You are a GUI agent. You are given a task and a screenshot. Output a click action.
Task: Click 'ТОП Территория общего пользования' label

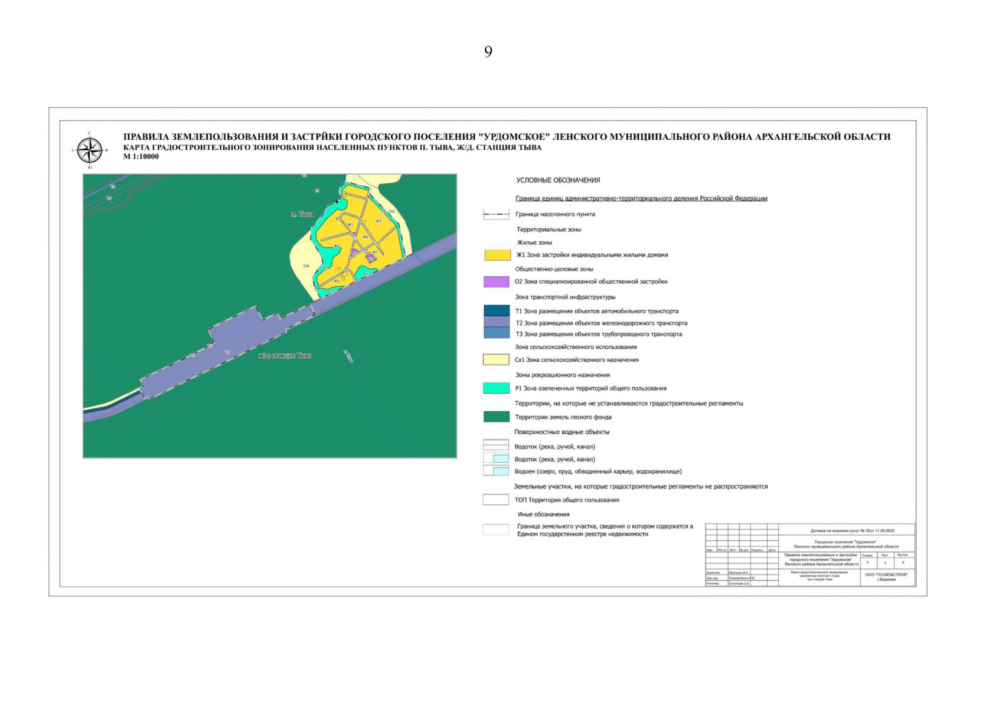(x=567, y=500)
